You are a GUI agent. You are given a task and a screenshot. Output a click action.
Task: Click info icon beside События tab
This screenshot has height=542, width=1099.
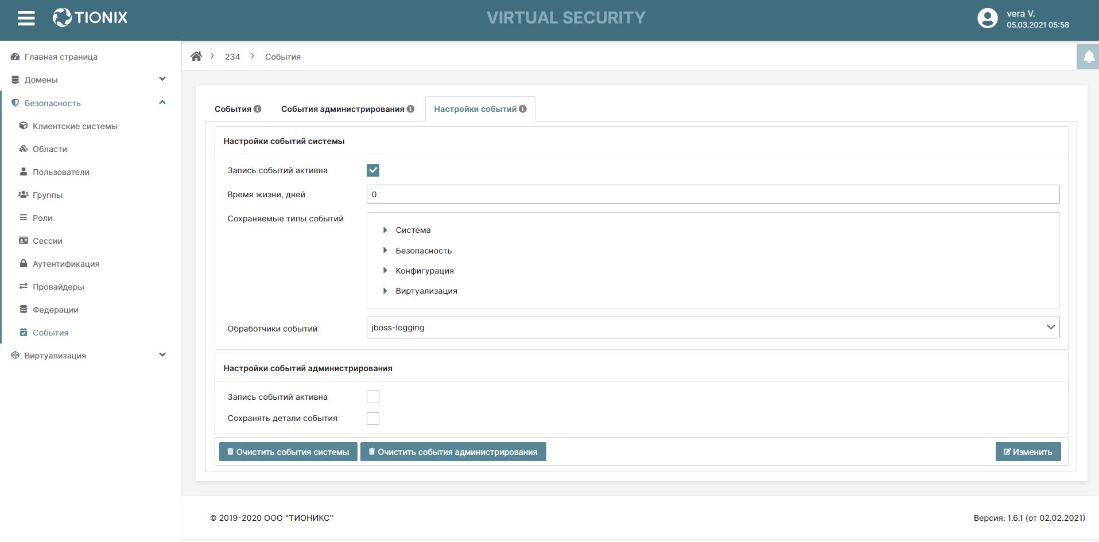258,109
